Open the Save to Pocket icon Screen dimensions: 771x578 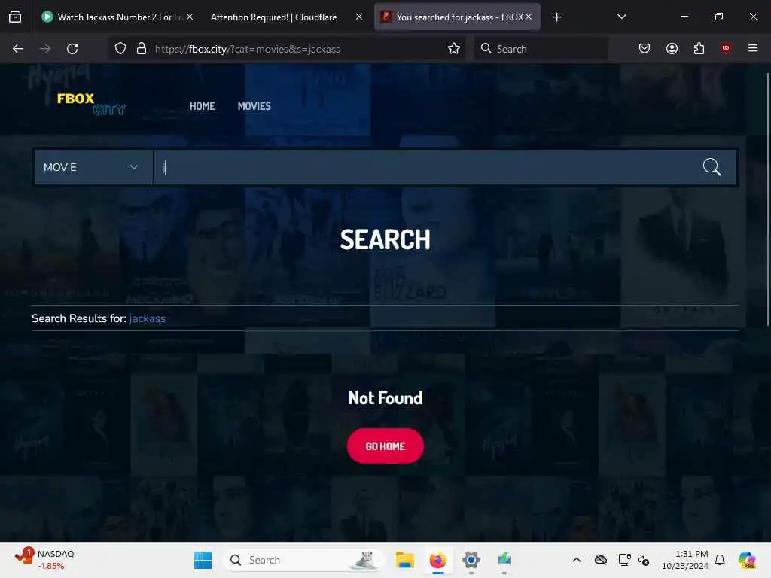click(645, 48)
